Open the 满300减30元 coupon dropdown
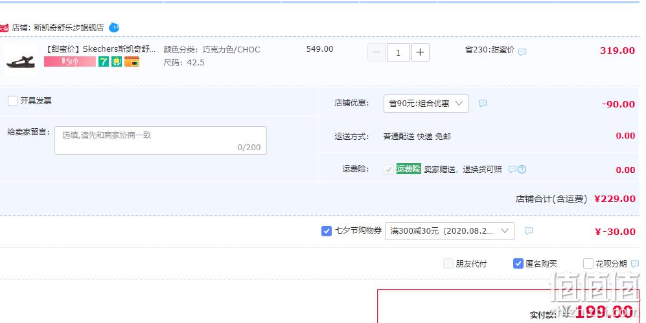The height and width of the screenshot is (323, 646). (x=450, y=231)
